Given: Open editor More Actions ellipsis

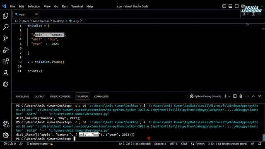Looking at the screenshot, I should point(260,14).
